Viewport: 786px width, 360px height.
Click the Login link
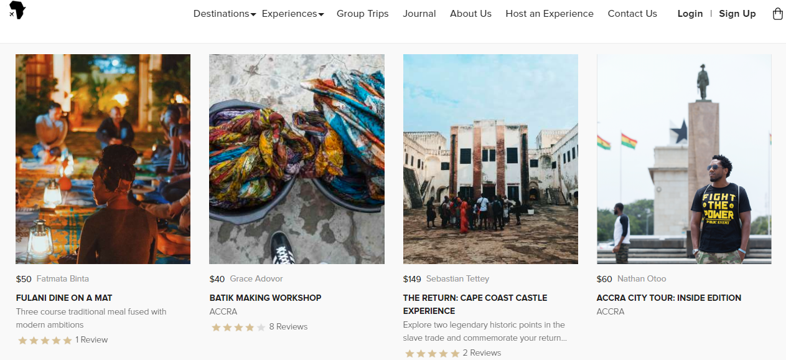pyautogui.click(x=690, y=14)
